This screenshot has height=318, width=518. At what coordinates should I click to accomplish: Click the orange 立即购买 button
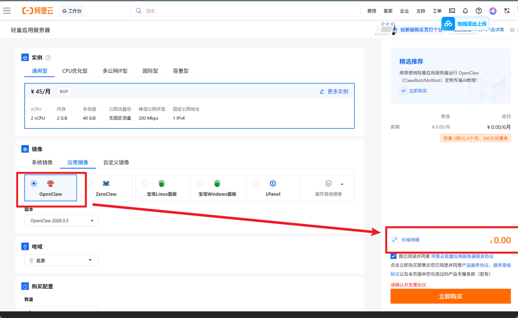(x=450, y=296)
